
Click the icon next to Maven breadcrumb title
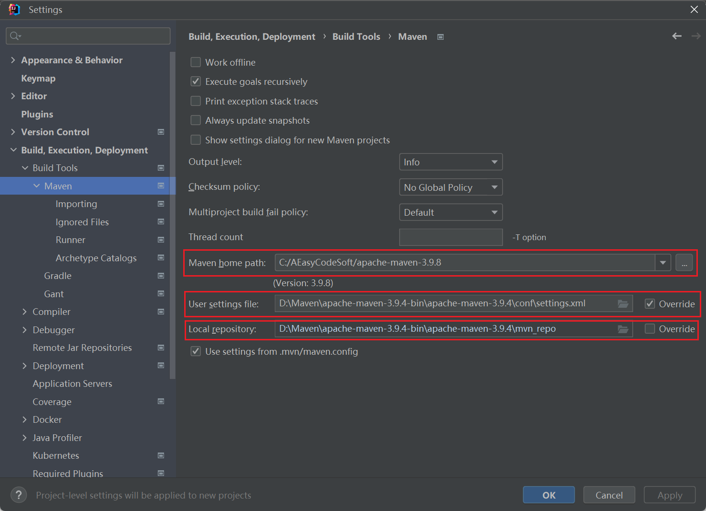point(441,37)
